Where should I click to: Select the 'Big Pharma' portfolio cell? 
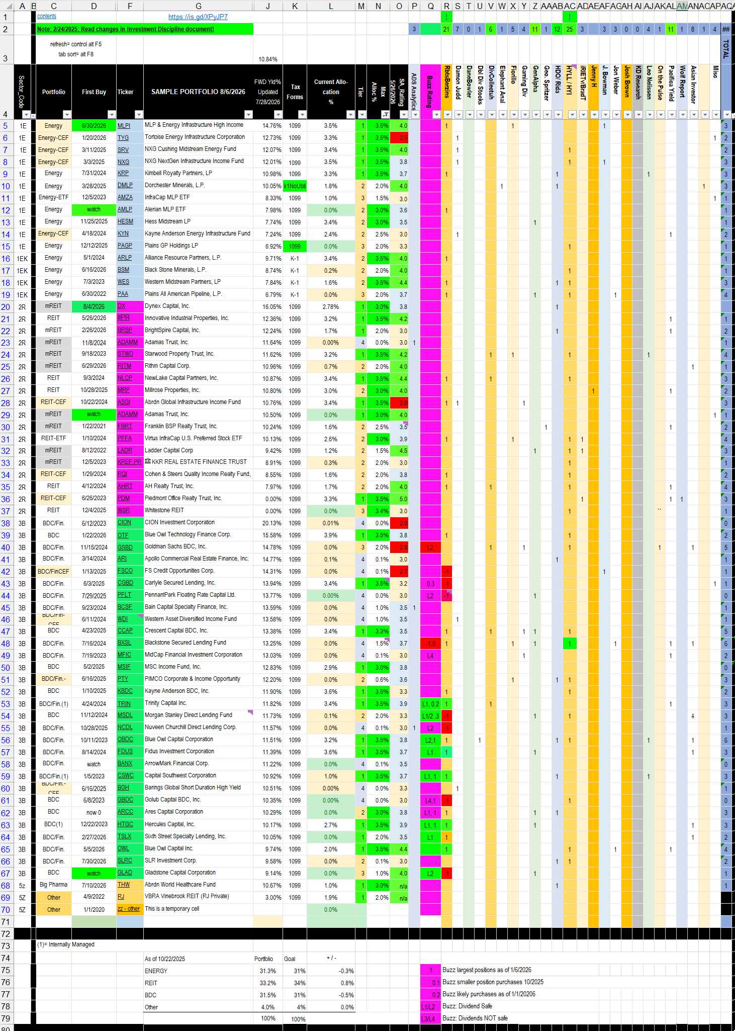(54, 885)
